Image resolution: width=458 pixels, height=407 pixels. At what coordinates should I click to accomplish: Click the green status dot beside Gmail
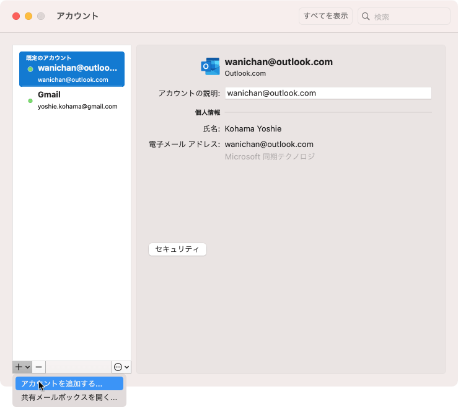pyautogui.click(x=30, y=101)
